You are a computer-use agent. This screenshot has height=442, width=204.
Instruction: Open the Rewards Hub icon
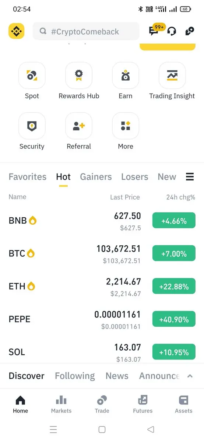click(79, 76)
